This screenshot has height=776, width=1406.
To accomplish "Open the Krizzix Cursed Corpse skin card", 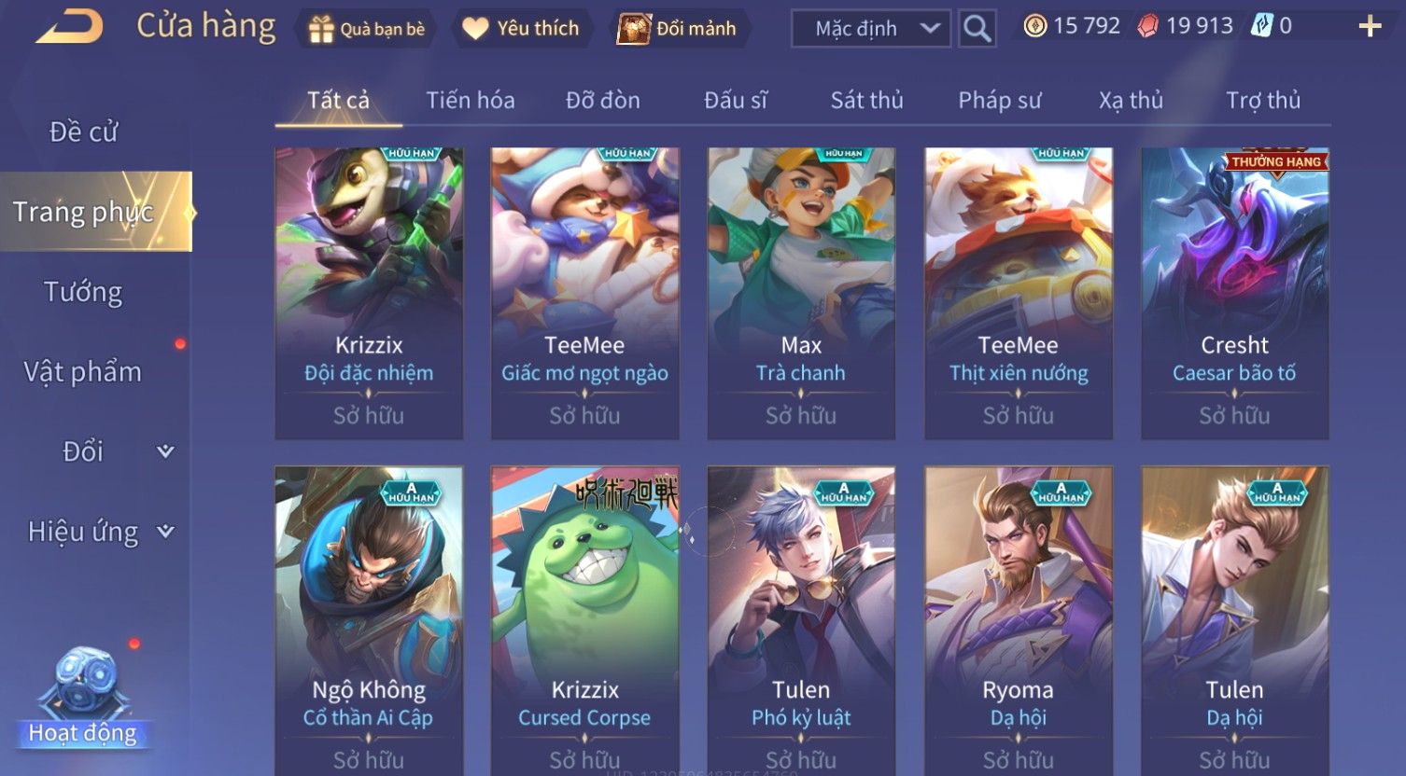I will [585, 620].
